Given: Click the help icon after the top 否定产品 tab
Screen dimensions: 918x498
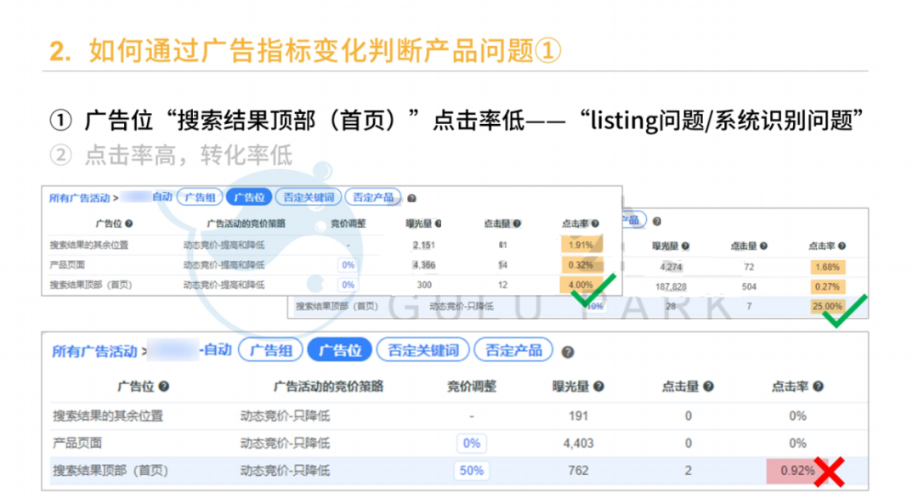Looking at the screenshot, I should [411, 197].
